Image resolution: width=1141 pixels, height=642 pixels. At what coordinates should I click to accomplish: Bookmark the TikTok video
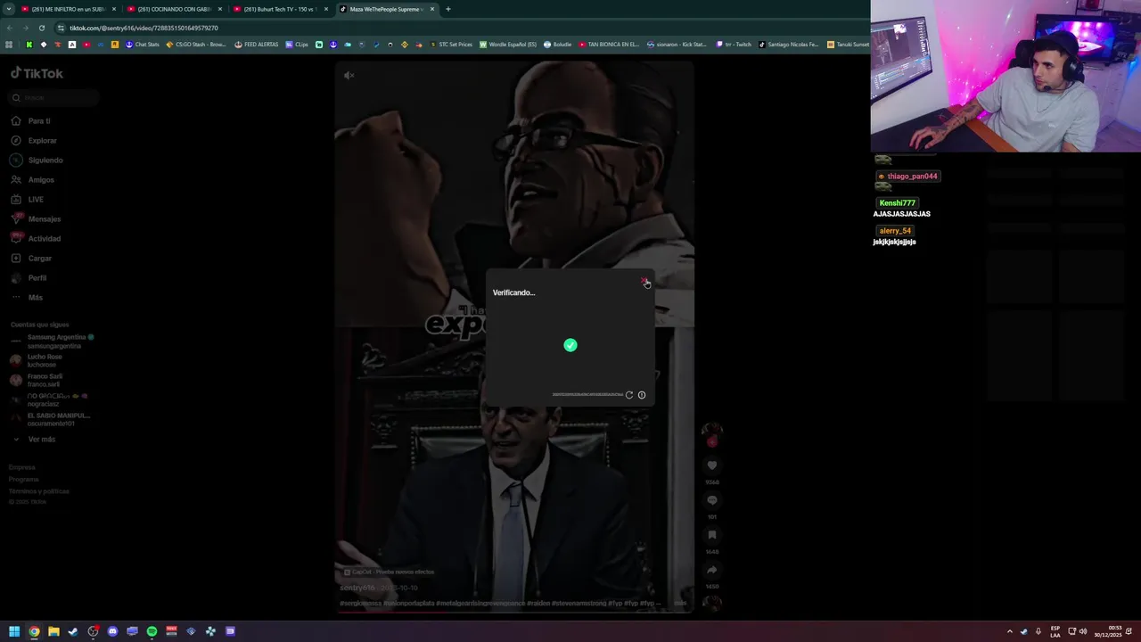711,535
